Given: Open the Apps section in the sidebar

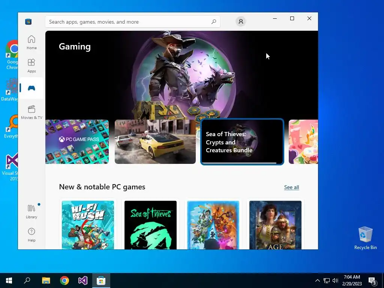Looking at the screenshot, I should point(31,66).
